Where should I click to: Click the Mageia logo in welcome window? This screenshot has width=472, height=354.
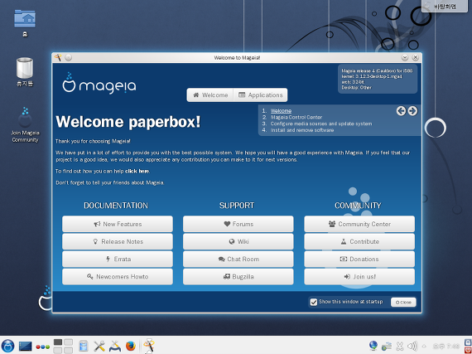(x=99, y=83)
